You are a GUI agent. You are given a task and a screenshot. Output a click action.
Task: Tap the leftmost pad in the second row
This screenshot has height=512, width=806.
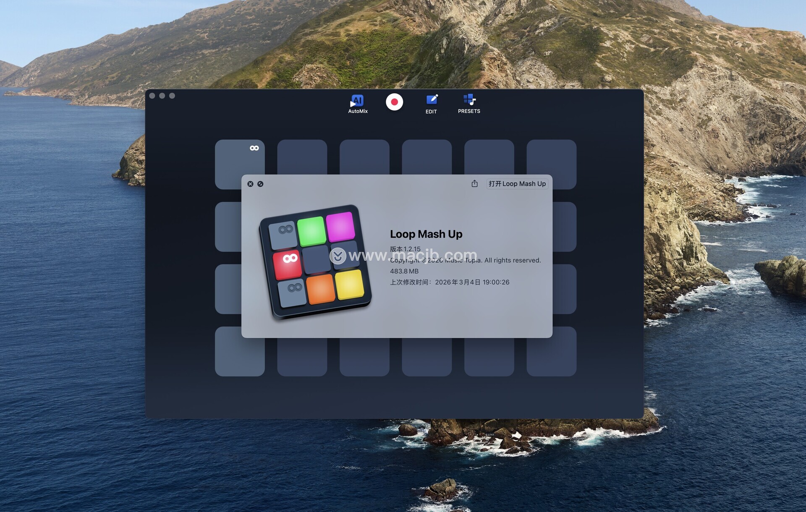click(x=228, y=227)
